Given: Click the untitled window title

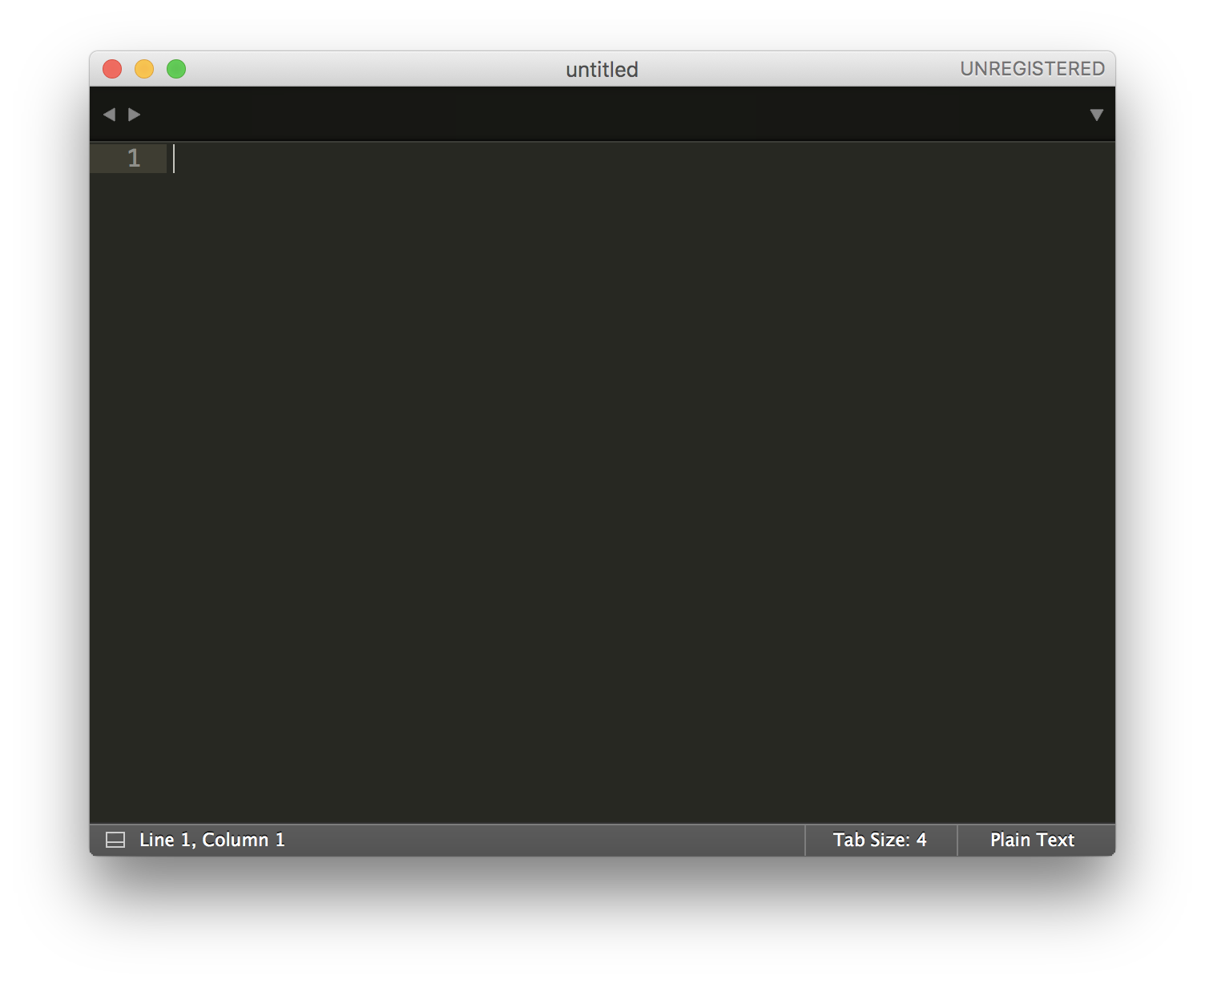Looking at the screenshot, I should point(602,70).
